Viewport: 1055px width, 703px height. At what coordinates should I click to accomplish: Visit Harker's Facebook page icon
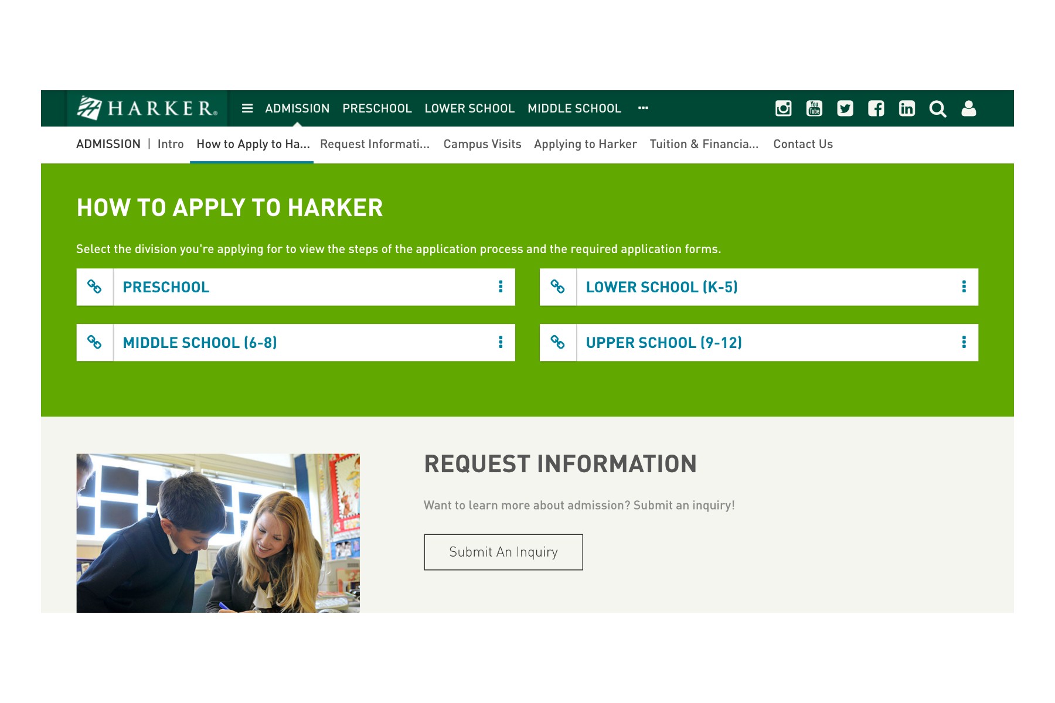(x=876, y=108)
